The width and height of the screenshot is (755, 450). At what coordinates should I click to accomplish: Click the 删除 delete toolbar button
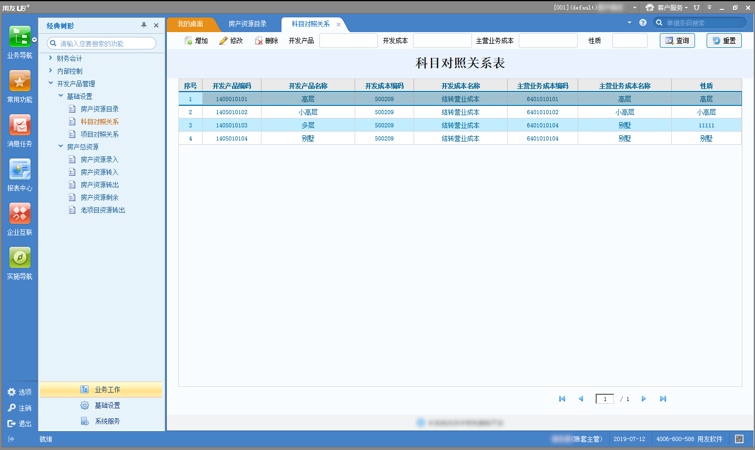pyautogui.click(x=267, y=41)
